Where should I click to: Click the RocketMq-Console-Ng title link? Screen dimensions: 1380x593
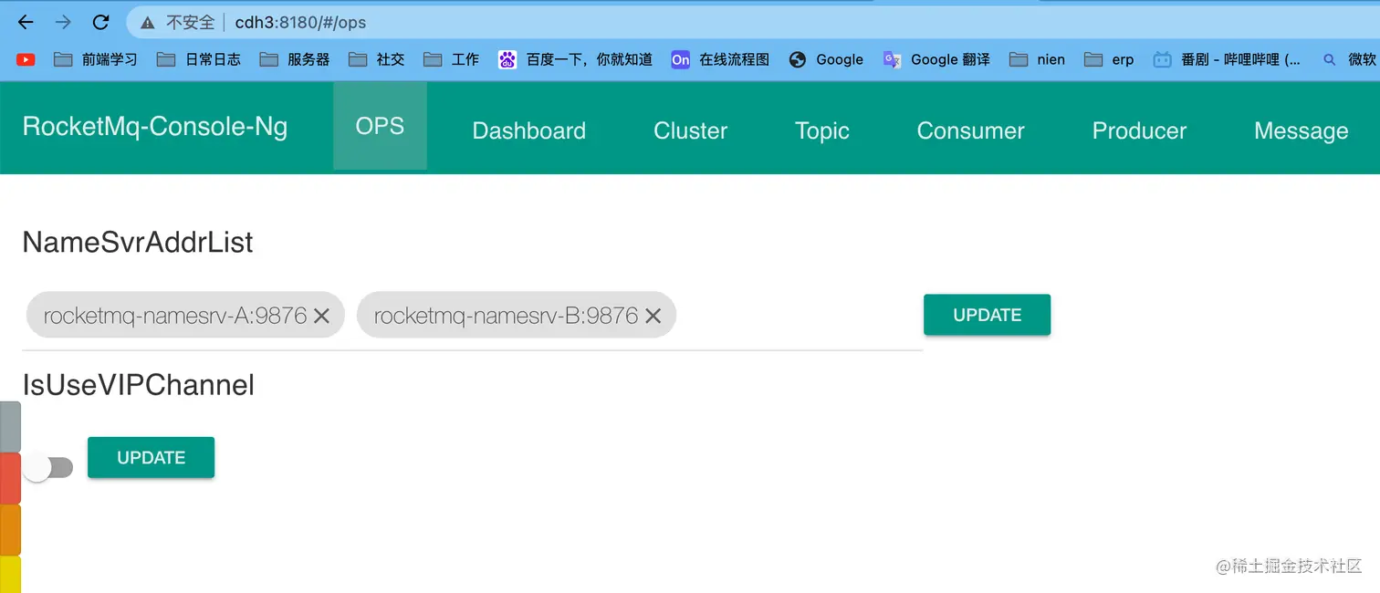click(155, 126)
